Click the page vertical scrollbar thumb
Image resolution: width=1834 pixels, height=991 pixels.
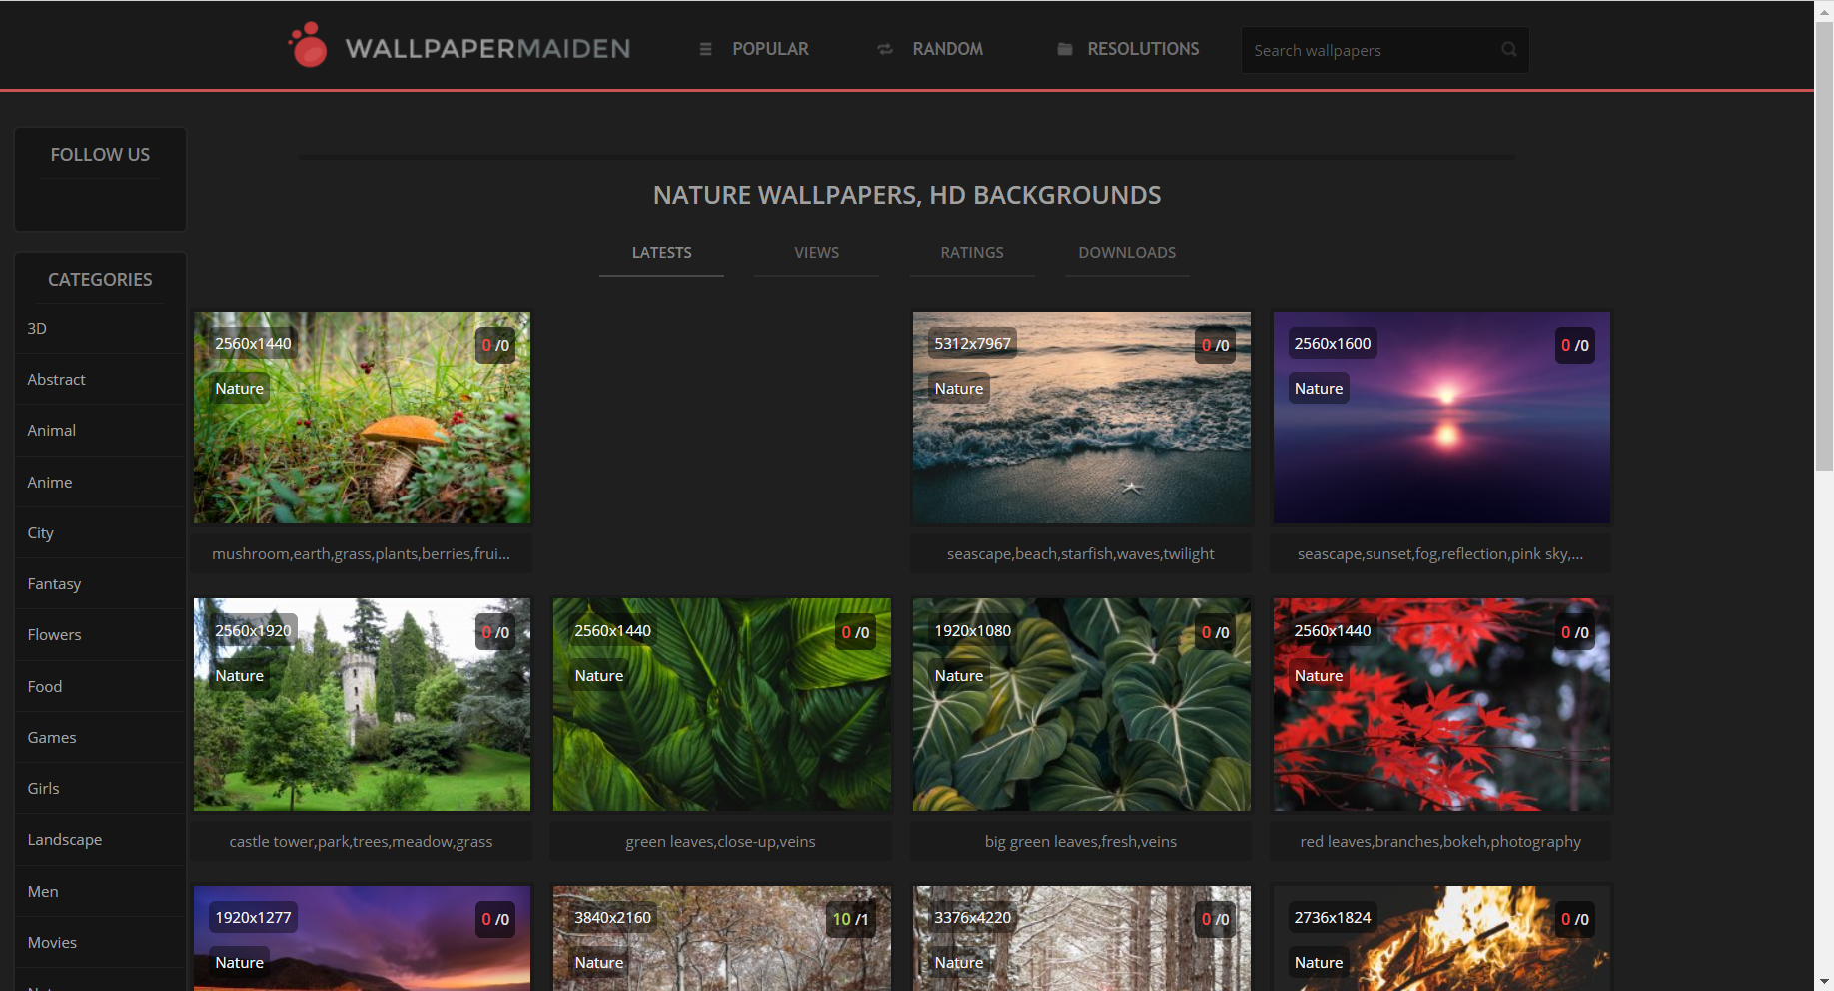(x=1824, y=245)
